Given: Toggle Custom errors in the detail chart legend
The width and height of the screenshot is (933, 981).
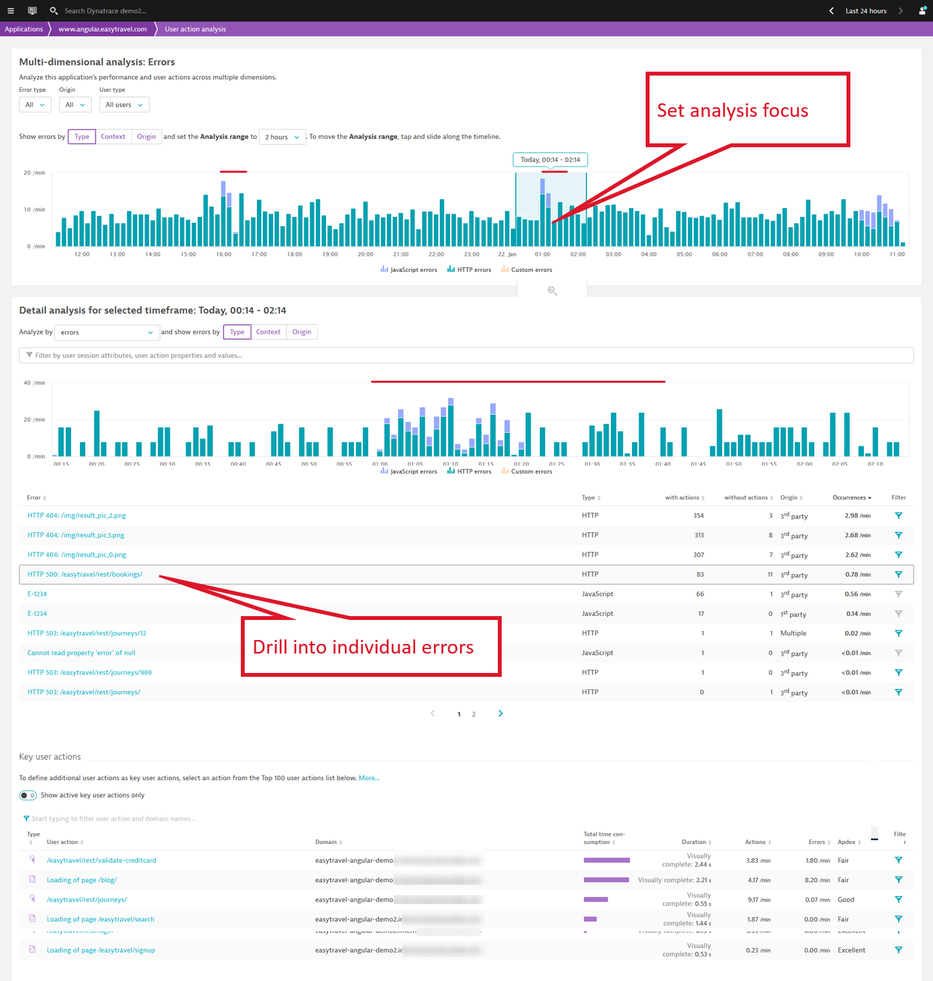Looking at the screenshot, I should pyautogui.click(x=526, y=471).
